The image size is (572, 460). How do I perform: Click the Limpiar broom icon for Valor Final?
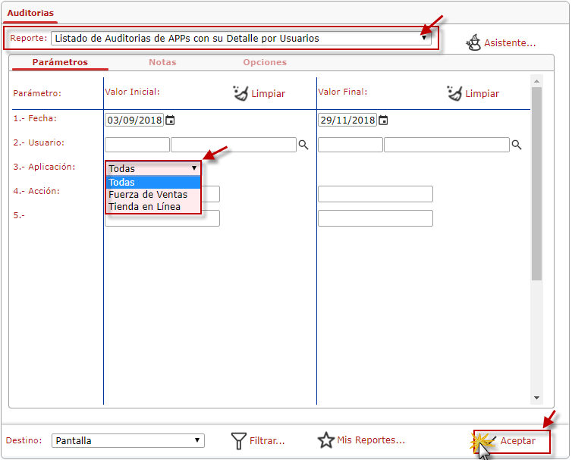click(x=454, y=93)
